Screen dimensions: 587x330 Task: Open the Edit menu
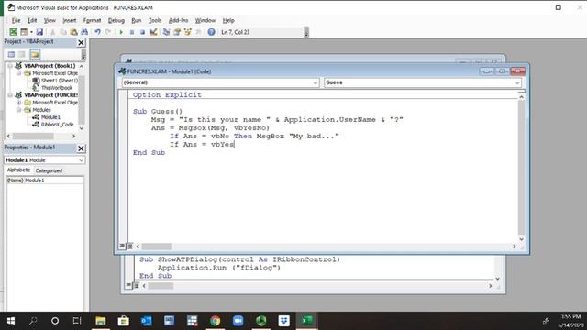[x=32, y=20]
